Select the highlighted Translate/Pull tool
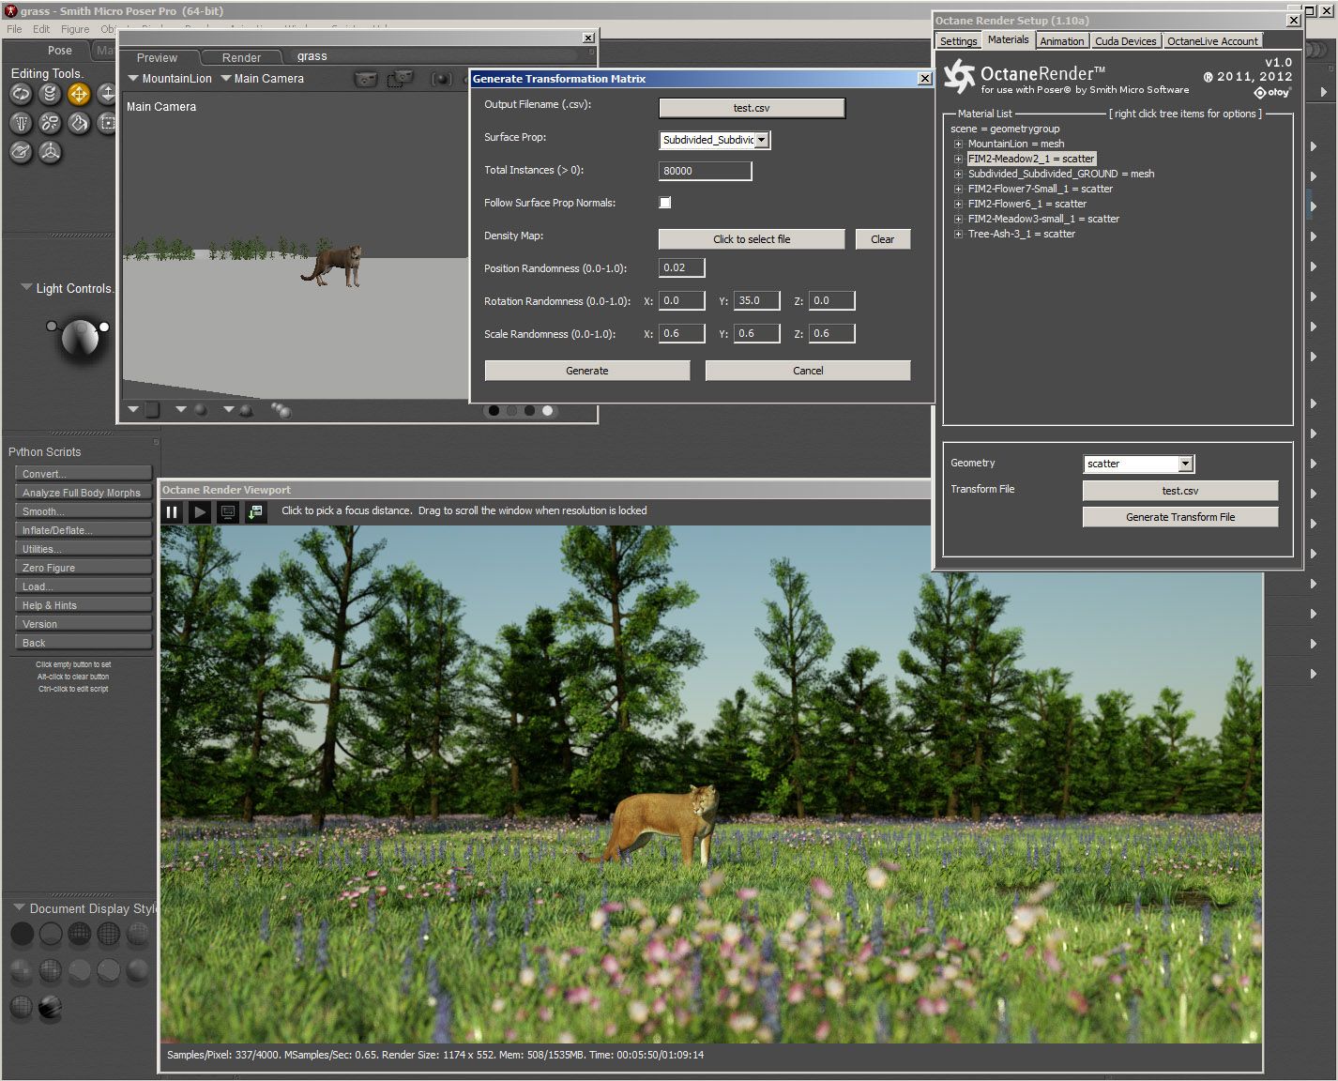1338x1081 pixels. 79,94
